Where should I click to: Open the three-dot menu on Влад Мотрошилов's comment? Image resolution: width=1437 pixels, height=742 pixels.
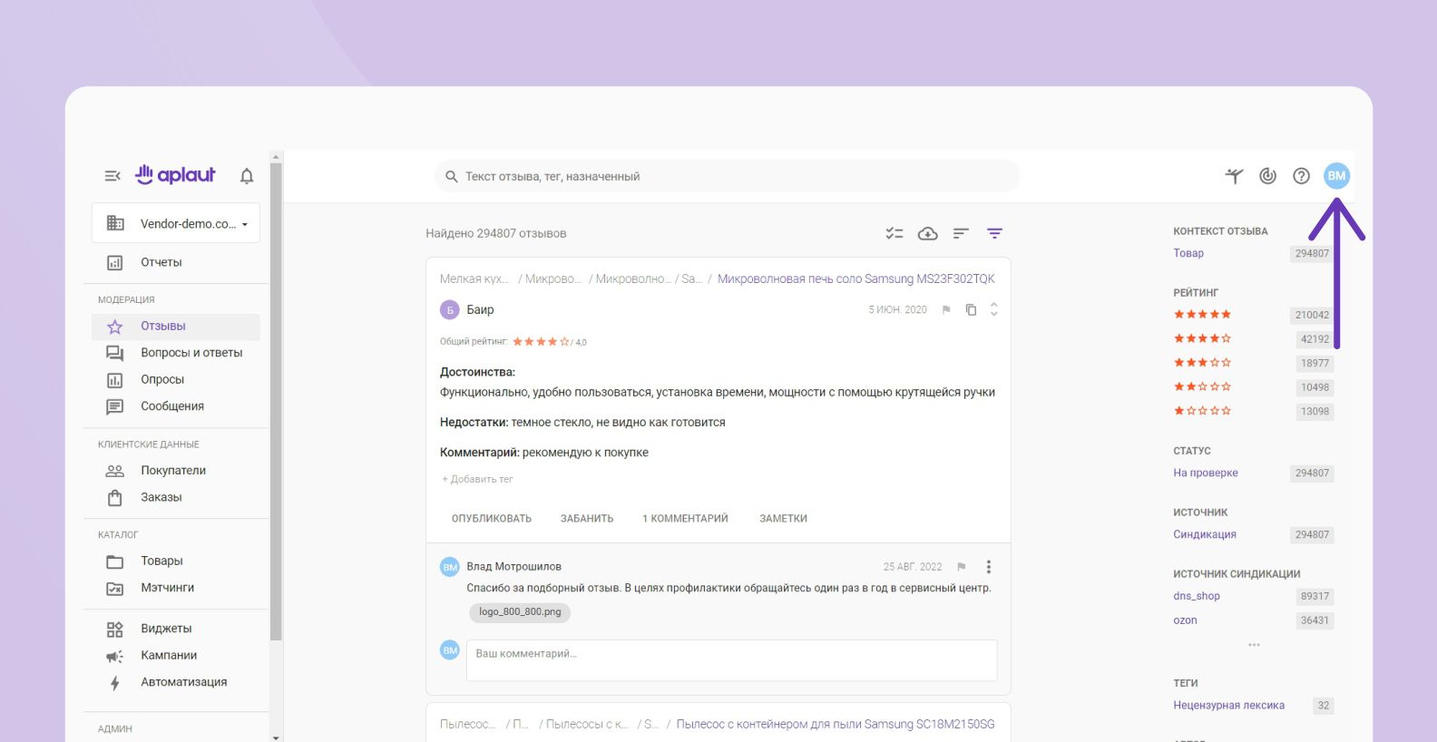pyautogui.click(x=988, y=567)
